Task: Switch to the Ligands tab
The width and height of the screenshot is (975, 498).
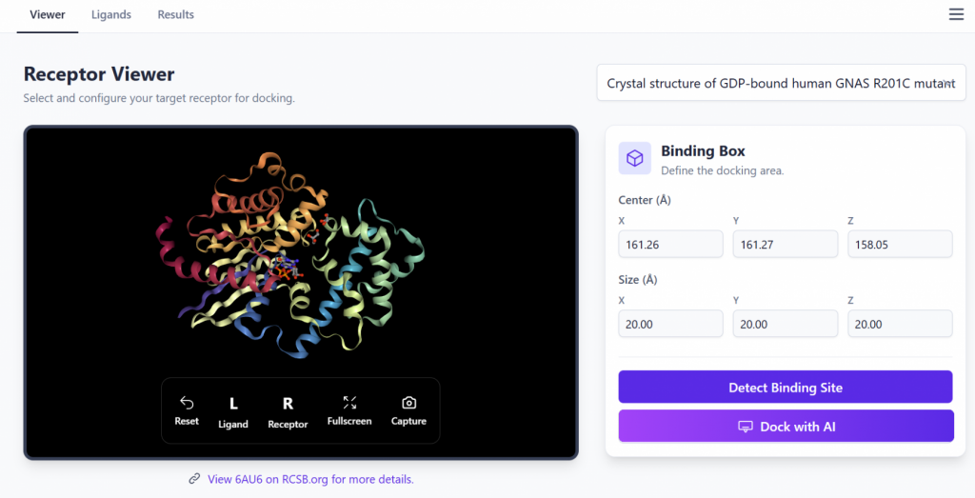Action: (111, 15)
